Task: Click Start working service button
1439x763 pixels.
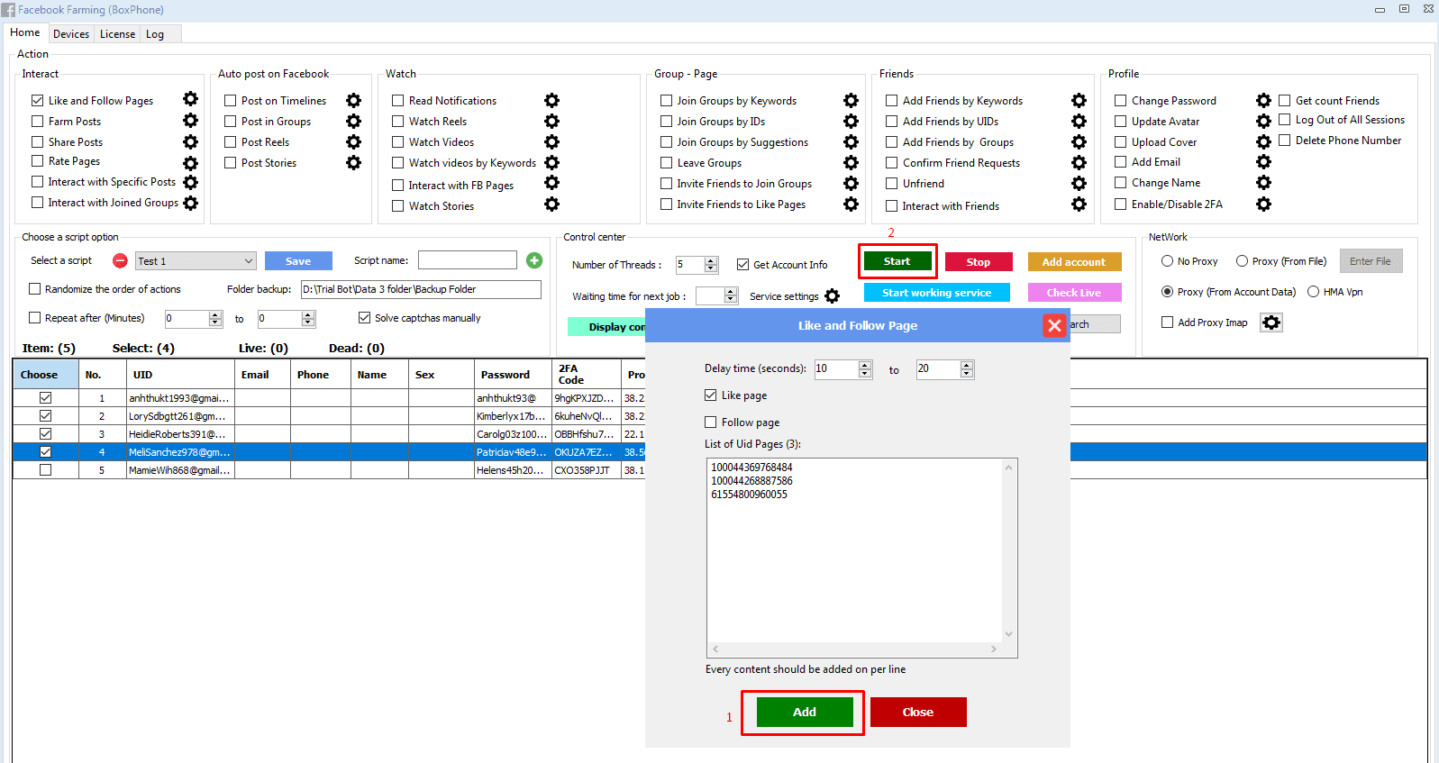Action: pos(936,293)
